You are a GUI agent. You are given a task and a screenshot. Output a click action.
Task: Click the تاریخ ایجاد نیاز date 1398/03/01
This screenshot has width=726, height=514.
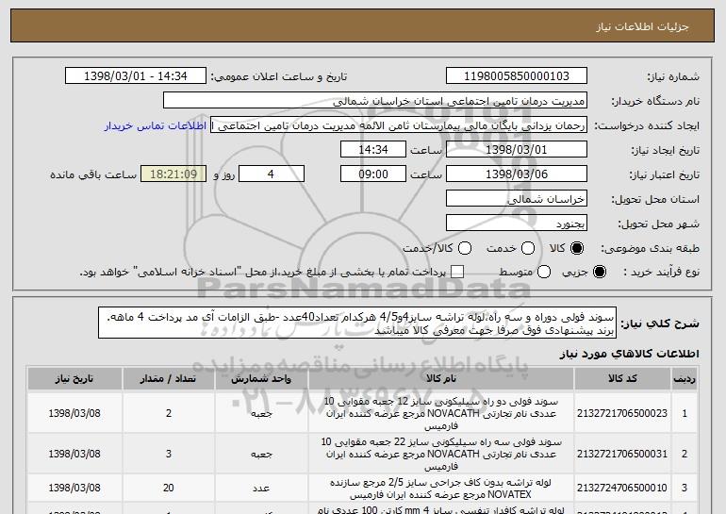(x=517, y=150)
